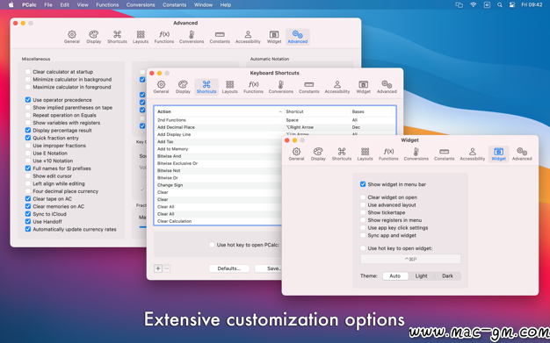Open Constants tab in Advanced window
Viewport: 550px width, 343px height.
[x=220, y=37]
